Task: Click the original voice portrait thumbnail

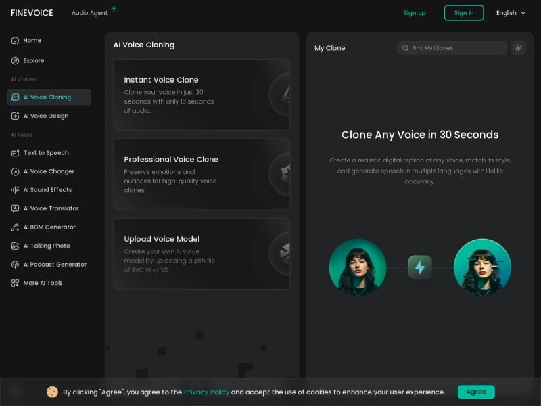Action: pos(358,267)
